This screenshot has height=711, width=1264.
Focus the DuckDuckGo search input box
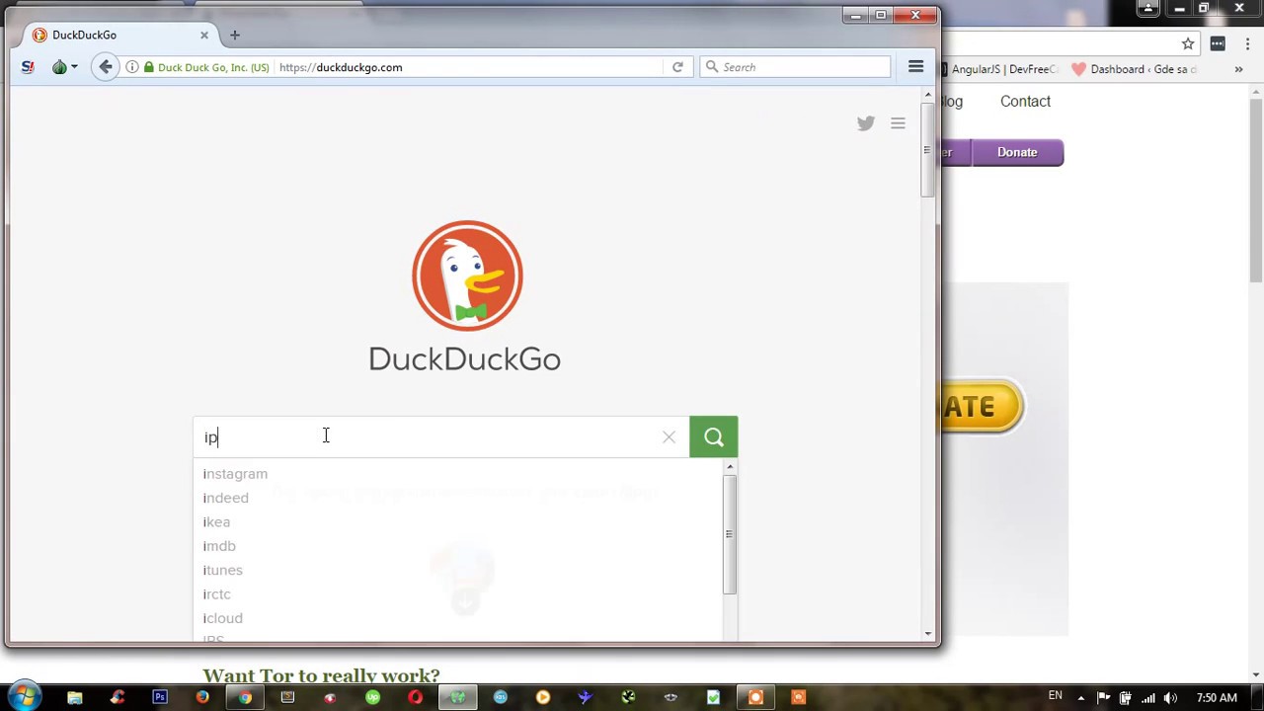(427, 437)
